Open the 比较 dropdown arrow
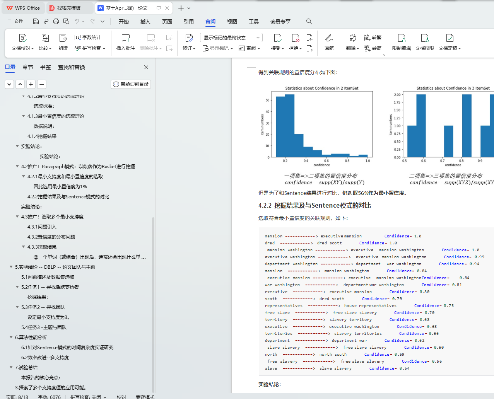 [51, 49]
